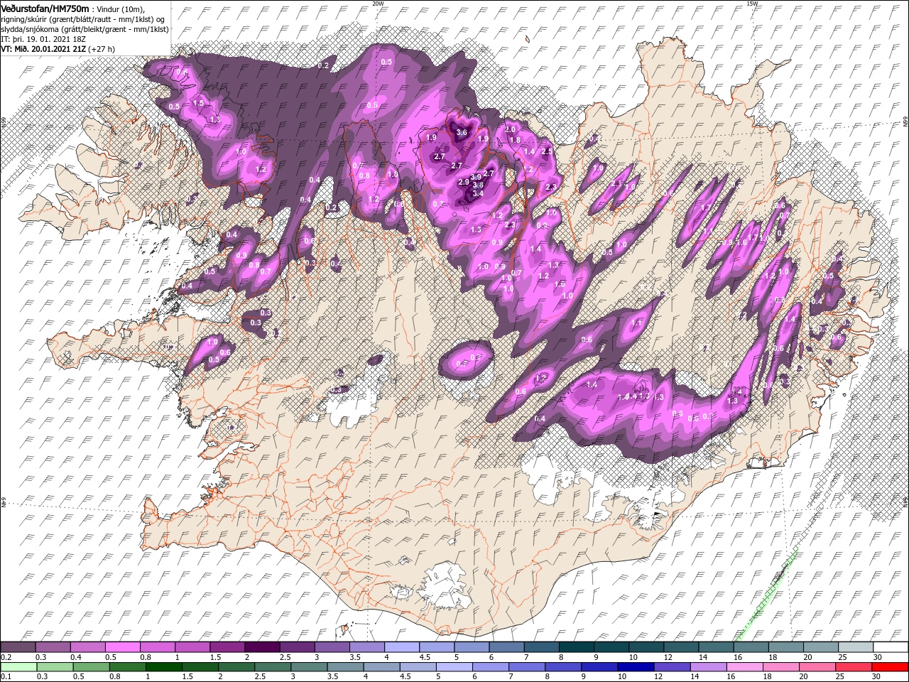The image size is (909, 682).
Task: Pick the dark teal swatch between 8 and 9 in the top legend
Action: coord(576,647)
